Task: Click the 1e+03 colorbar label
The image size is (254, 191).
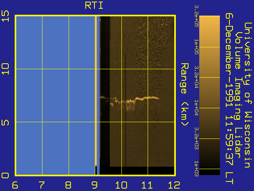Action: [x=196, y=169]
